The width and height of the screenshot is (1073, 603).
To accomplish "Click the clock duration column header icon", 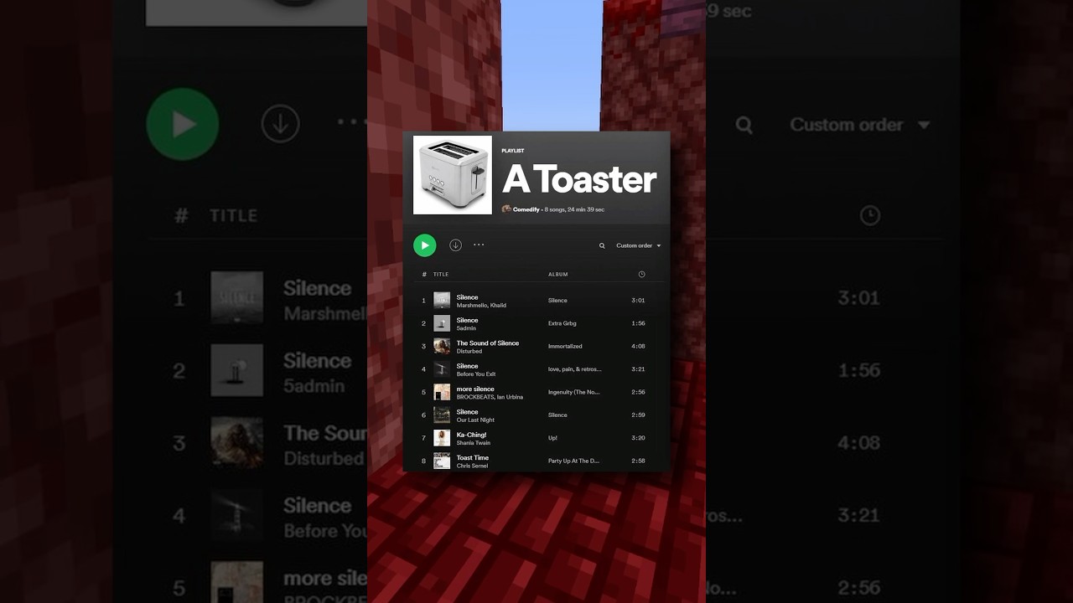I will coord(642,275).
